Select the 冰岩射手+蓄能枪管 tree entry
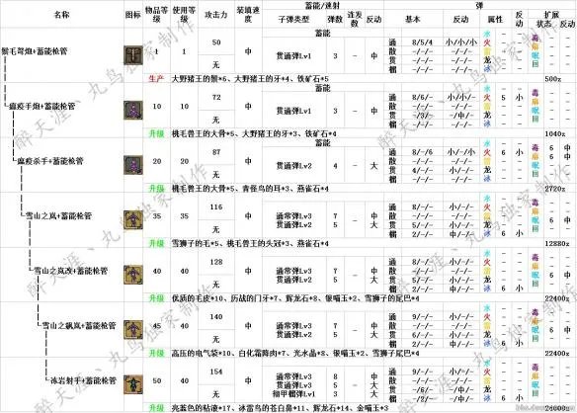The height and width of the screenshot is (413, 577). [x=83, y=380]
